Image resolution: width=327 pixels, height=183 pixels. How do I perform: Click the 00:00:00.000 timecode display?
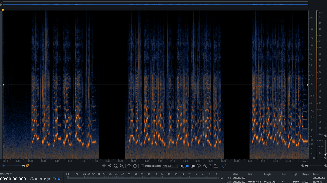click(x=13, y=179)
